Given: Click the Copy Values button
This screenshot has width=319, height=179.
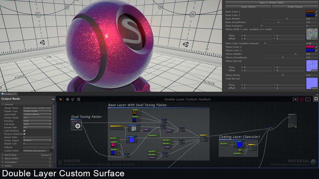Looking at the screenshot, I should pos(248,7).
